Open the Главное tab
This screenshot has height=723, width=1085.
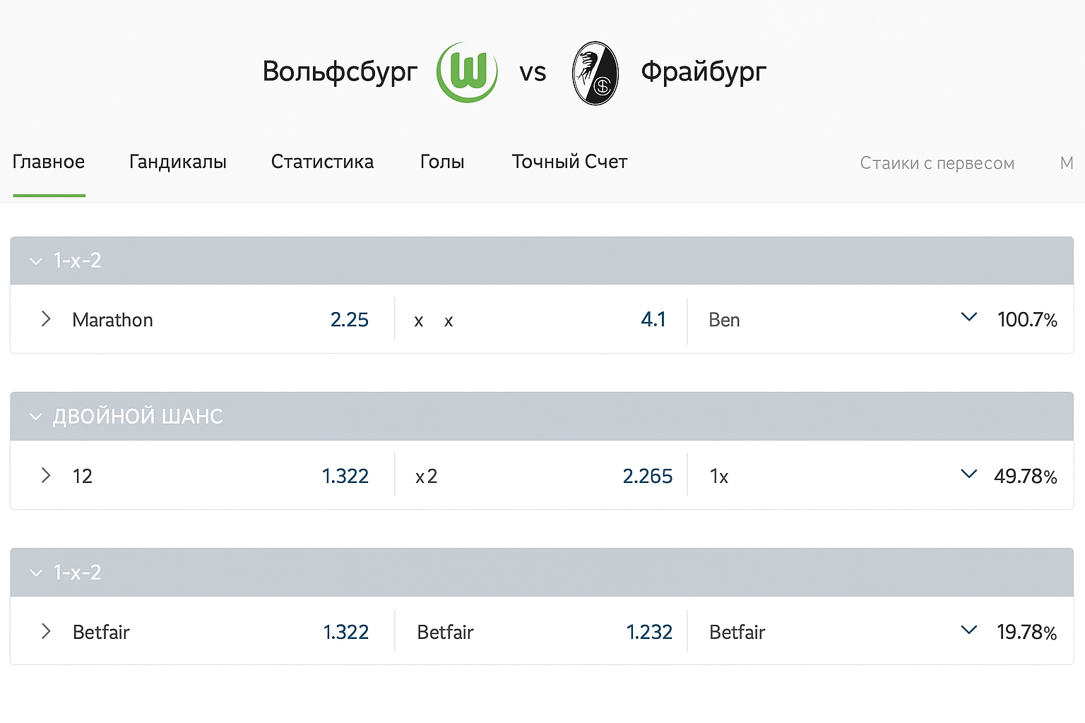[49, 162]
